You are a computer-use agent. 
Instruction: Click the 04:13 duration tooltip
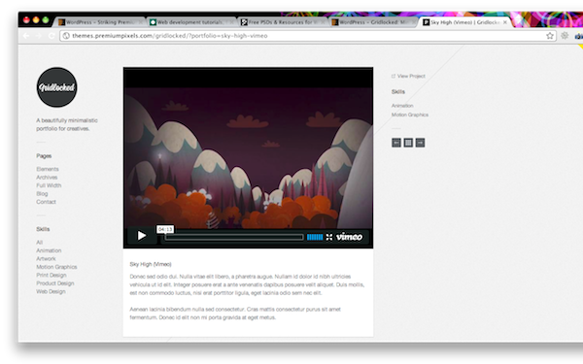tap(165, 229)
